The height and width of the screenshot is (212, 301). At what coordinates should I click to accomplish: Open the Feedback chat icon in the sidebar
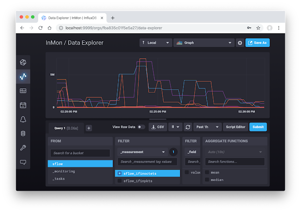(x=23, y=162)
